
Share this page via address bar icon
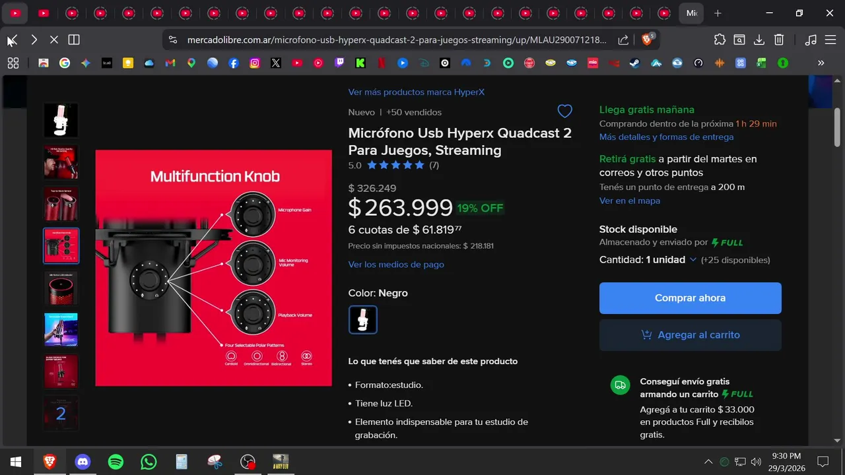click(623, 40)
